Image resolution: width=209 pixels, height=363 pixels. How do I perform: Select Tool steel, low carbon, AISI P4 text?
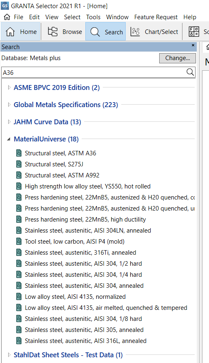pyautogui.click(x=75, y=242)
